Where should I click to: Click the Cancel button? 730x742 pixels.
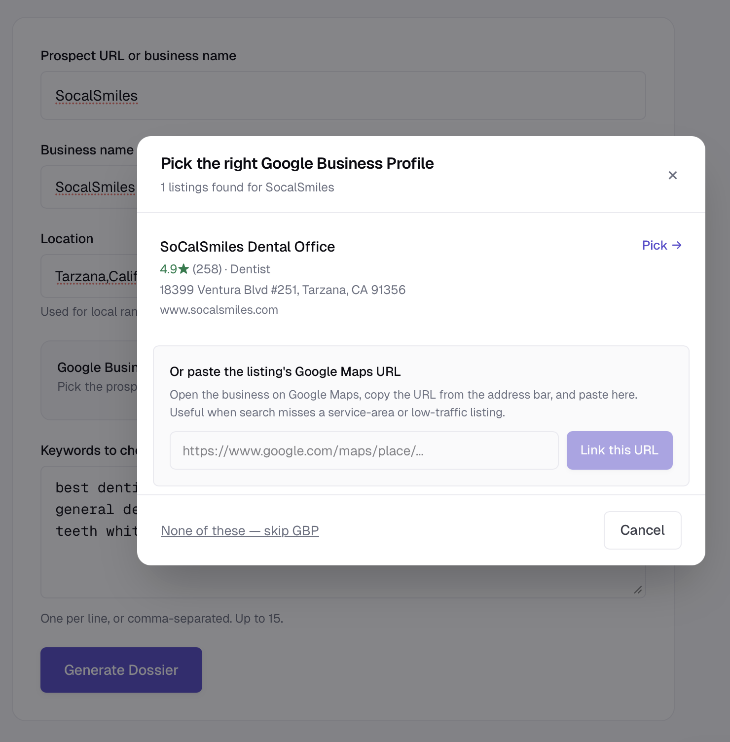pyautogui.click(x=642, y=530)
